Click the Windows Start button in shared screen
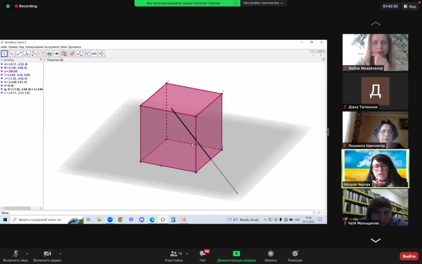 pos(5,219)
